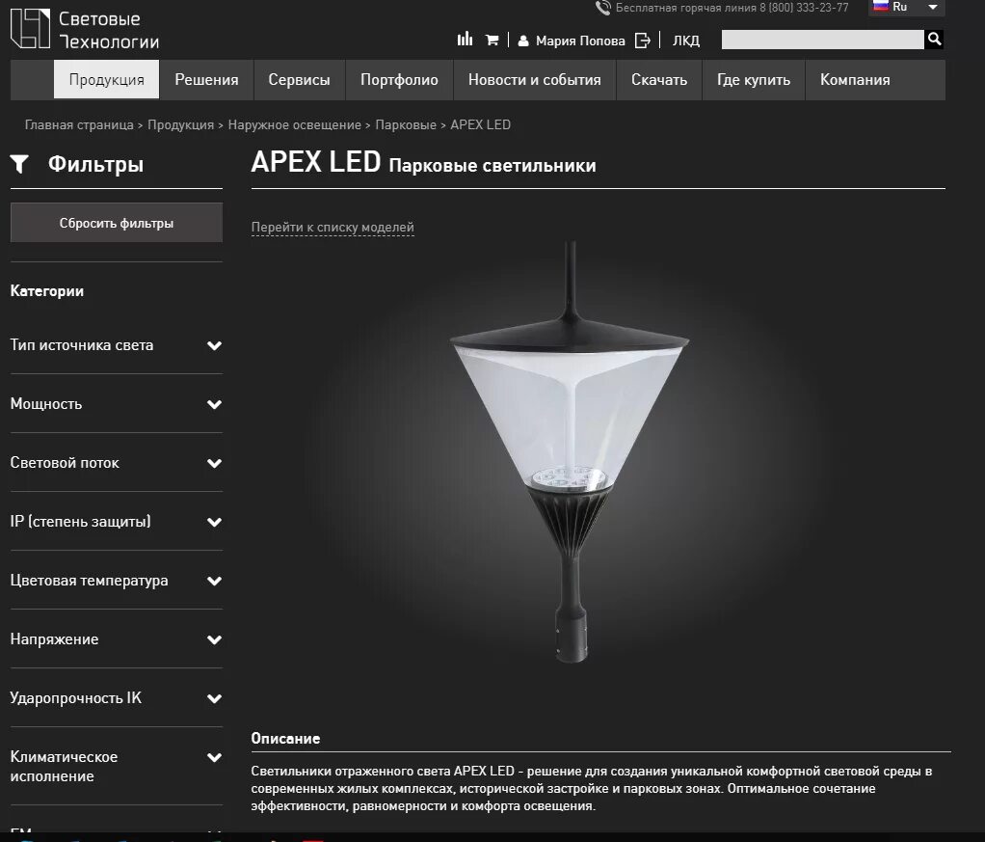Image resolution: width=985 pixels, height=842 pixels.
Task: Click the Световые Технологии logo
Action: pyautogui.click(x=85, y=30)
